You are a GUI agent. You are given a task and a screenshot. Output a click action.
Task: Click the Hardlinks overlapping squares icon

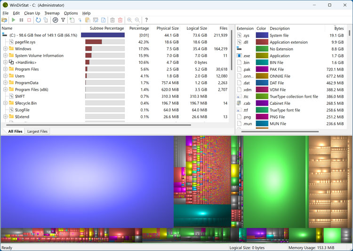point(11,62)
